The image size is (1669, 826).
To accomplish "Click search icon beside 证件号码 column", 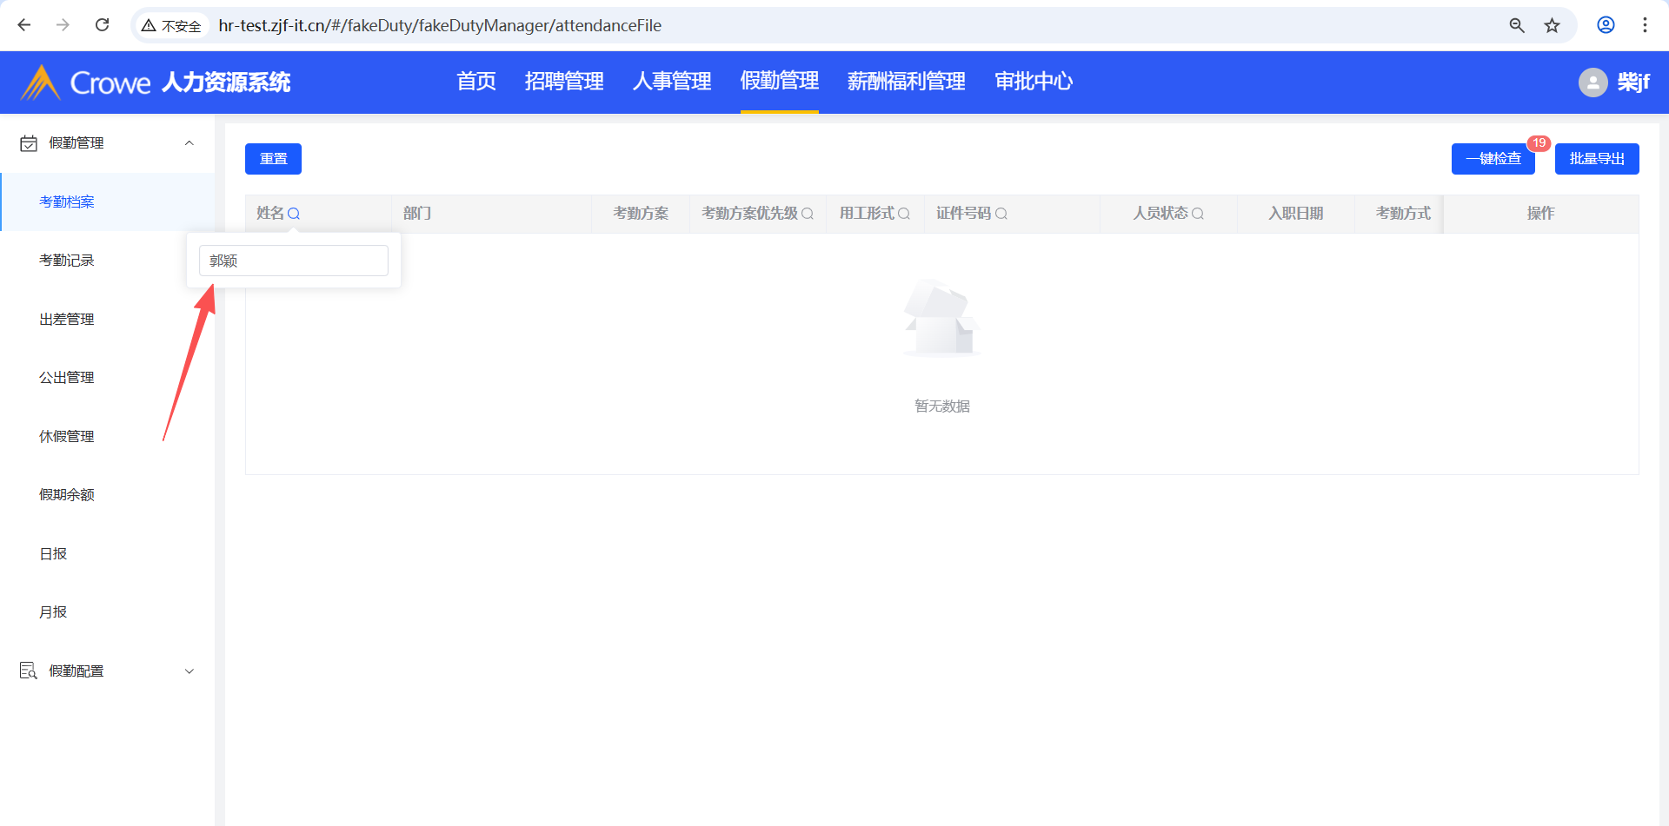I will tap(1001, 214).
